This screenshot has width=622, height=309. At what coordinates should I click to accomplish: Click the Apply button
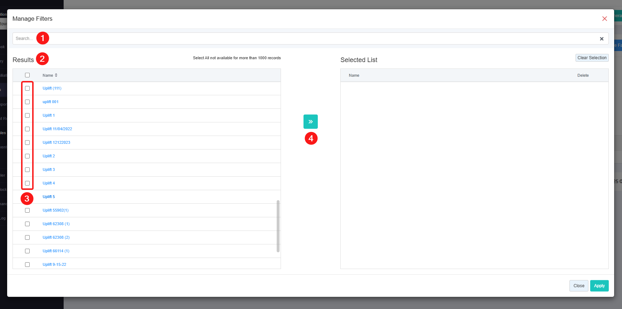pyautogui.click(x=599, y=286)
